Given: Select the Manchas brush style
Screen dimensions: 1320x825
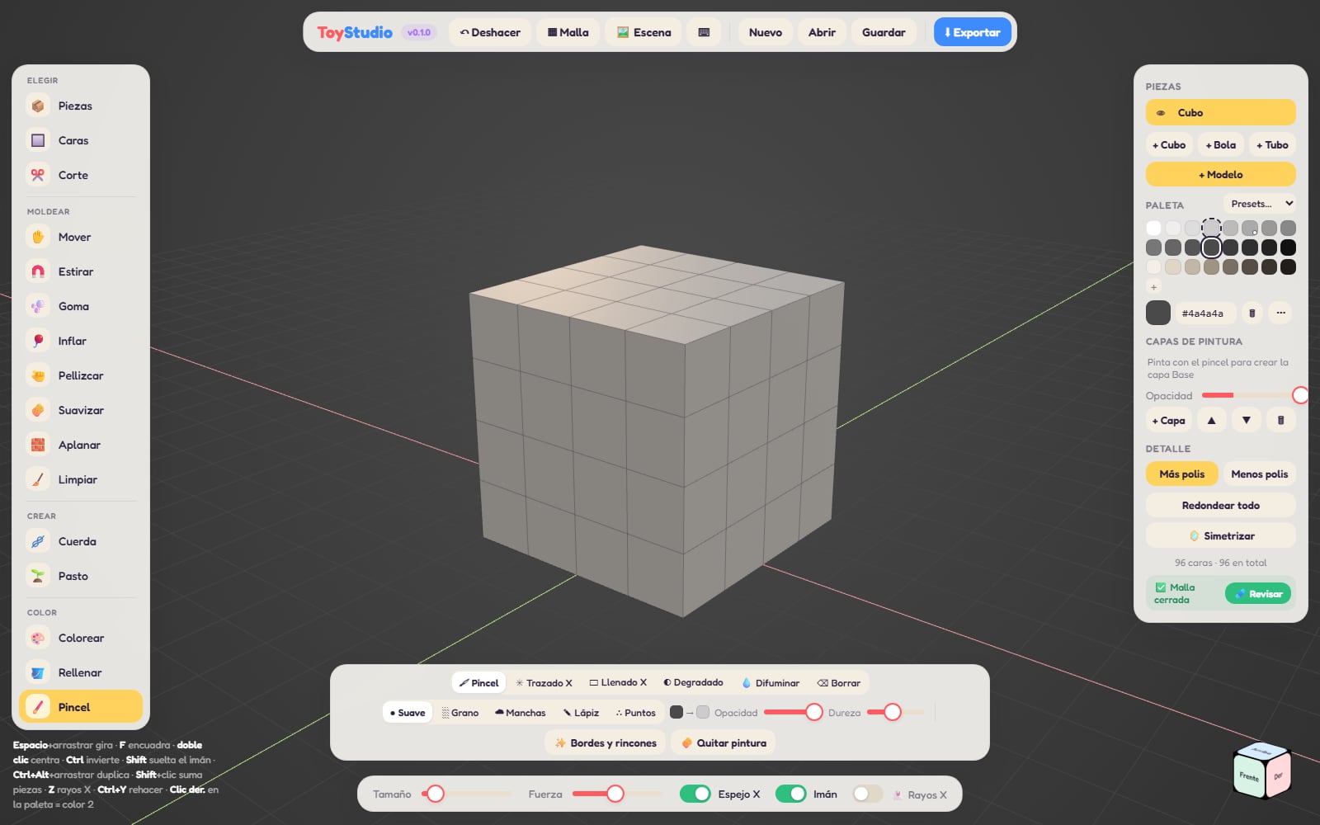Looking at the screenshot, I should (x=520, y=712).
